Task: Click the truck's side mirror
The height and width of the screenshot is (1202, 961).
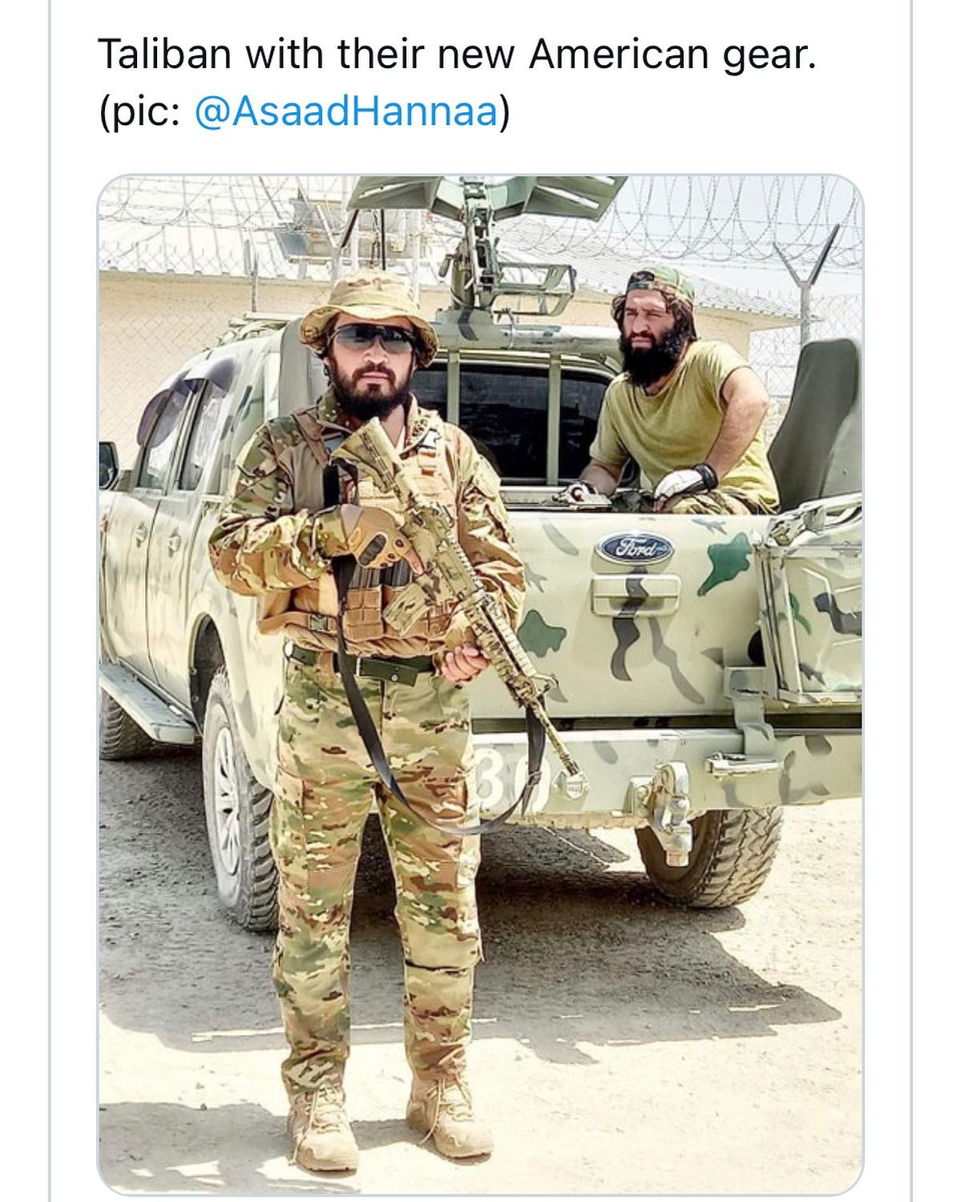Action: (108, 465)
